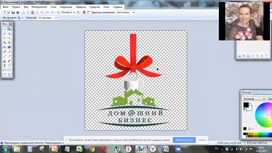Select the Move Selection tool

click(x=9, y=33)
